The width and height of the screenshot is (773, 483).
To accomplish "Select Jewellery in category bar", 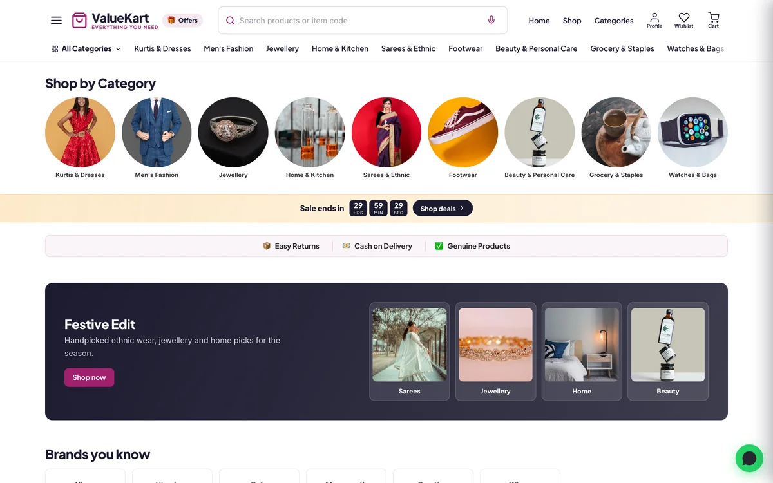I will click(x=282, y=48).
